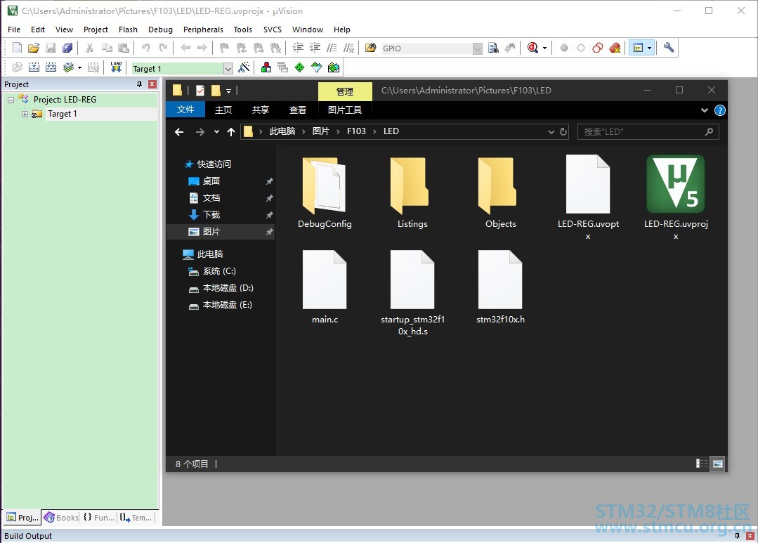Image resolution: width=758 pixels, height=543 pixels.
Task: Click the Build target icon
Action: 34,67
